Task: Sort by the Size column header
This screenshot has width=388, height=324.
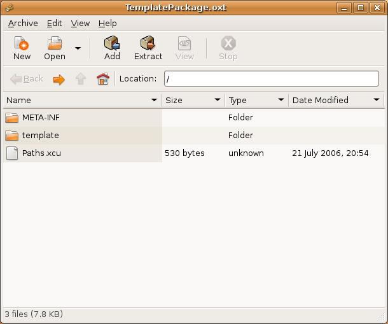Action: (193, 100)
